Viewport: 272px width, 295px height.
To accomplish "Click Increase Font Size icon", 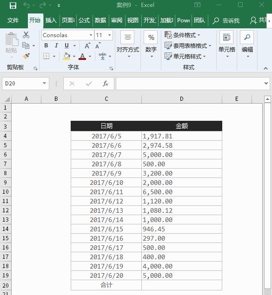I will 87,46.
